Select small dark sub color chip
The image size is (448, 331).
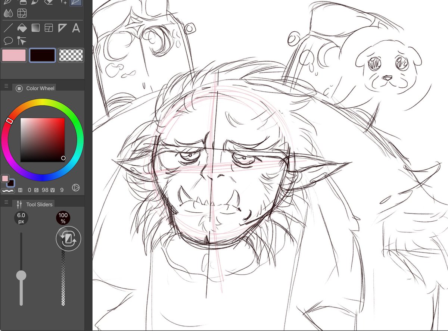[x=11, y=183]
